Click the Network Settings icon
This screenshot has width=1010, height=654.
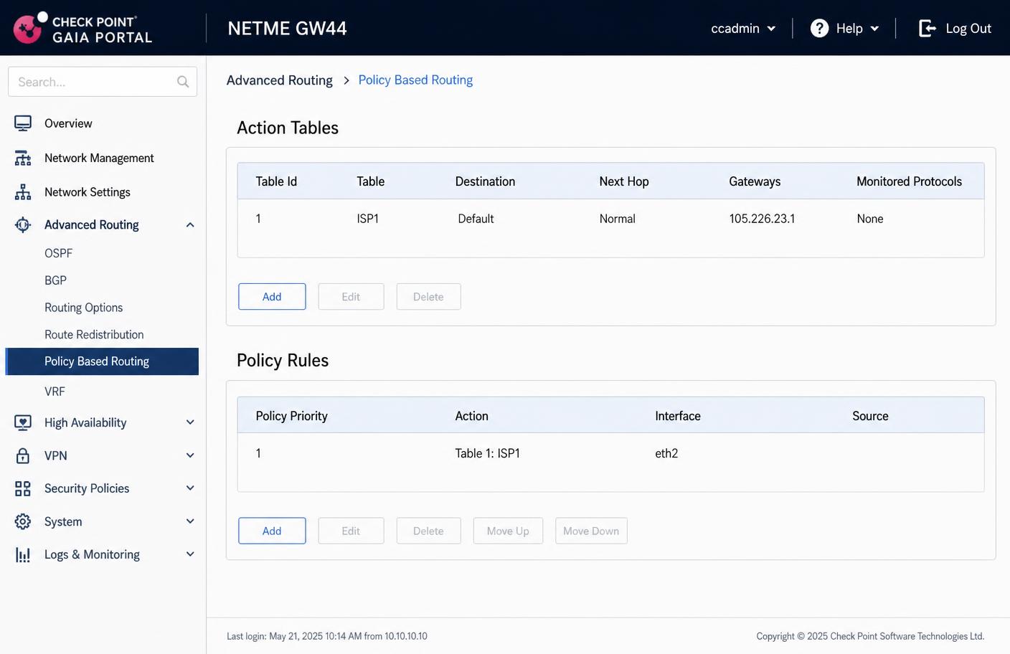(23, 192)
